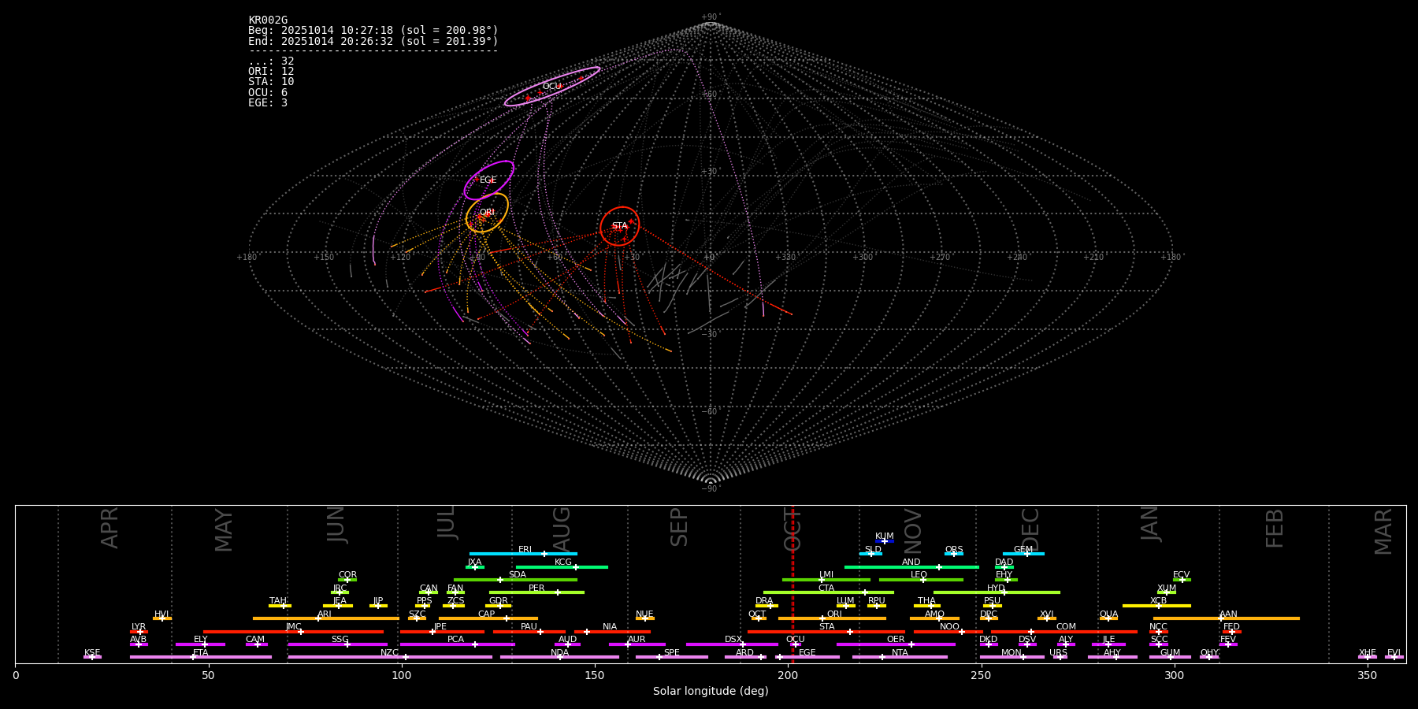
Task: Click the JMC red shower bar
Action: coord(293,632)
